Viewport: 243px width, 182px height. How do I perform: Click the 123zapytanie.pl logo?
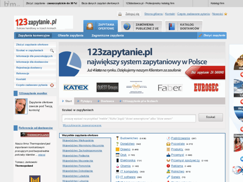[x=36, y=22]
